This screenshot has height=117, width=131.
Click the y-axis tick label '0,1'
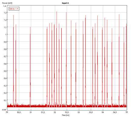click(x=5, y=100)
